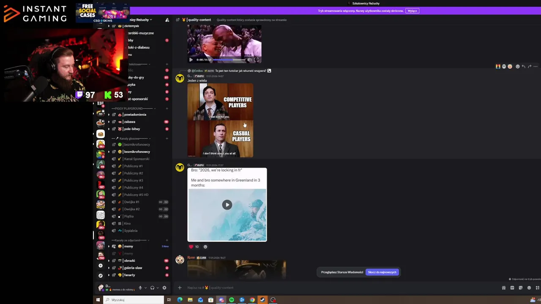541x304 pixels.
Task: Play the basketball video at top
Action: coord(191,60)
